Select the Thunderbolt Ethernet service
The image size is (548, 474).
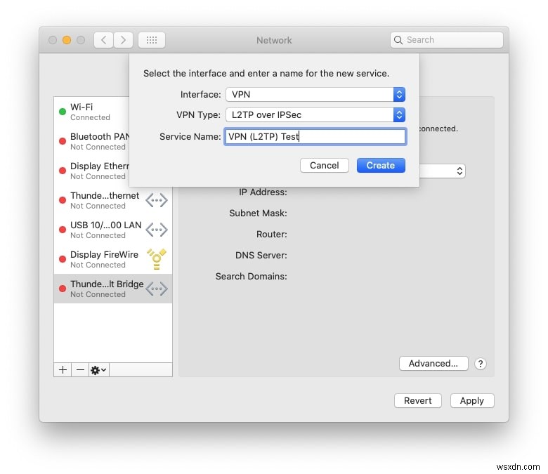tap(113, 200)
